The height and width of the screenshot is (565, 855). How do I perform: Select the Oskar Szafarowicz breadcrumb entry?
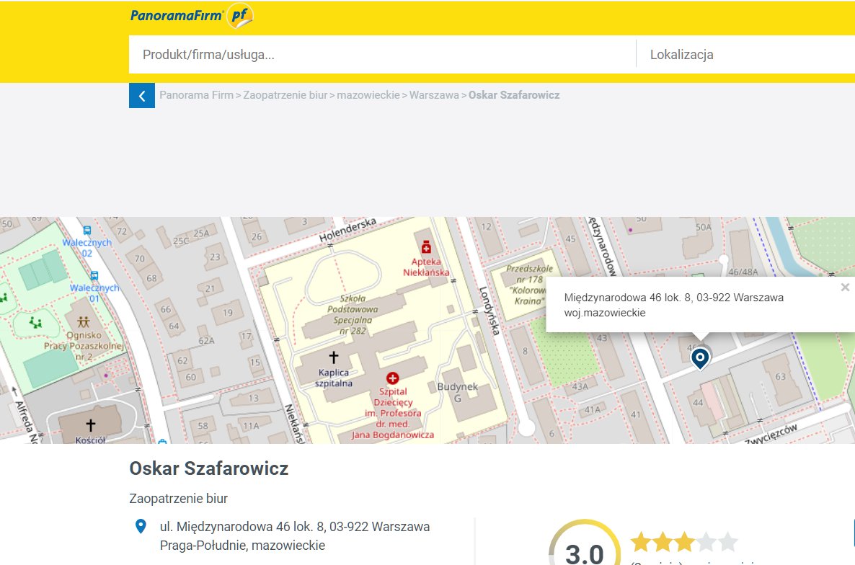click(x=514, y=95)
